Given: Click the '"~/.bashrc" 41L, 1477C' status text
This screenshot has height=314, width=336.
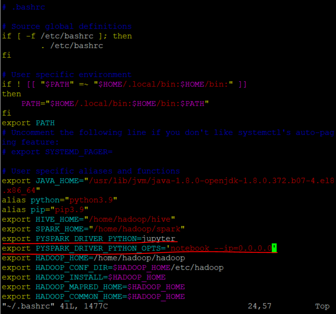Looking at the screenshot, I should click(x=55, y=306).
